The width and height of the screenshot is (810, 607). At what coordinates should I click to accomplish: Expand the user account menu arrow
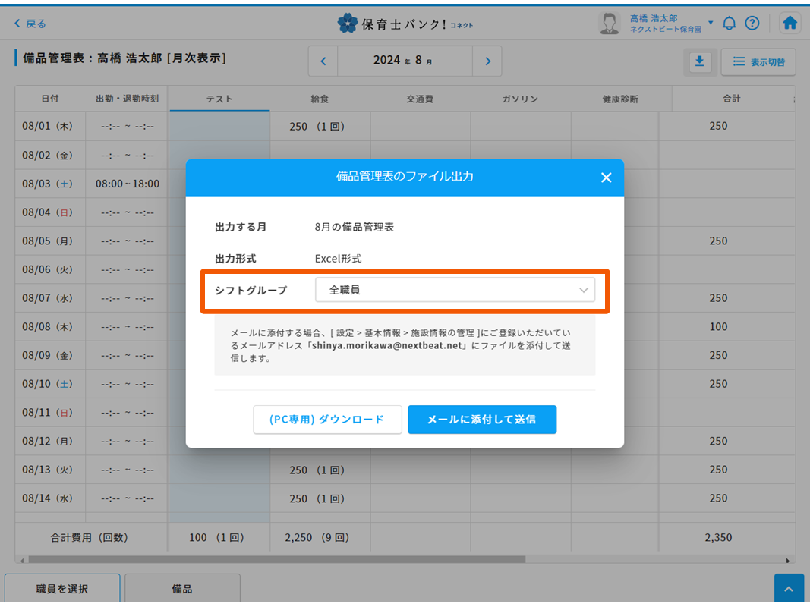pos(711,23)
